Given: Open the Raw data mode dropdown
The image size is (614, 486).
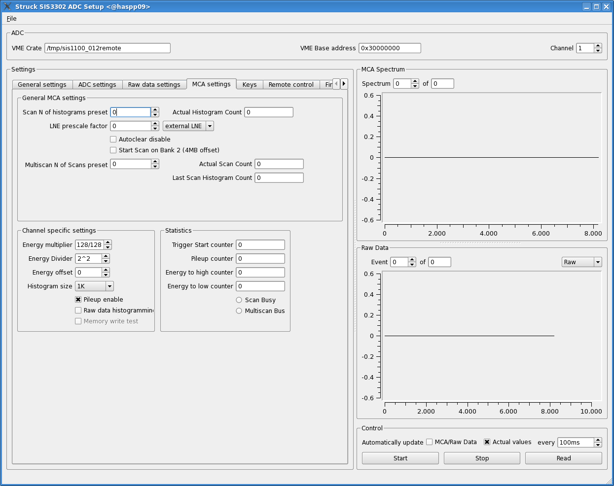Looking at the screenshot, I should coord(582,262).
